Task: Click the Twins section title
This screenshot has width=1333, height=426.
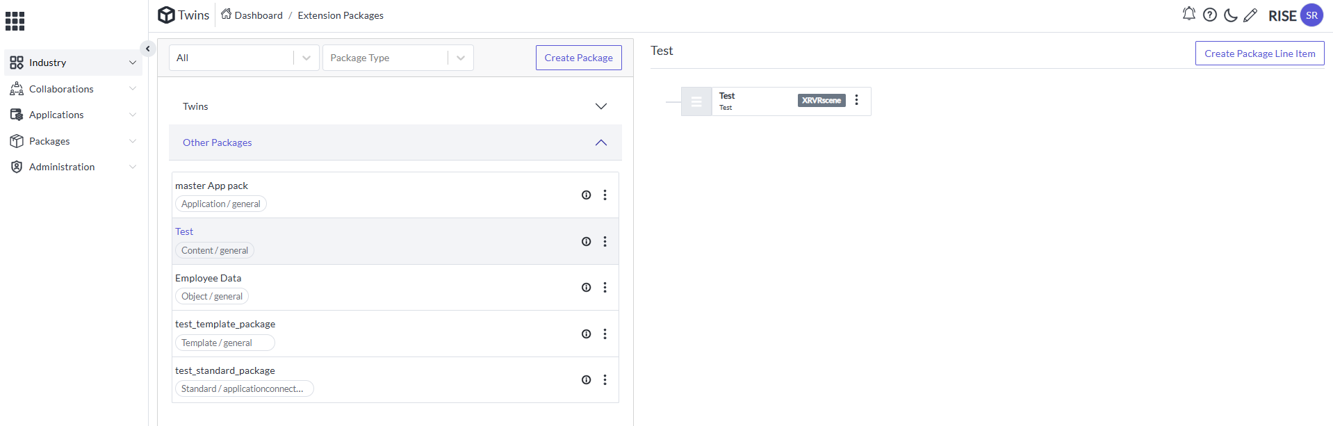Action: click(x=195, y=106)
